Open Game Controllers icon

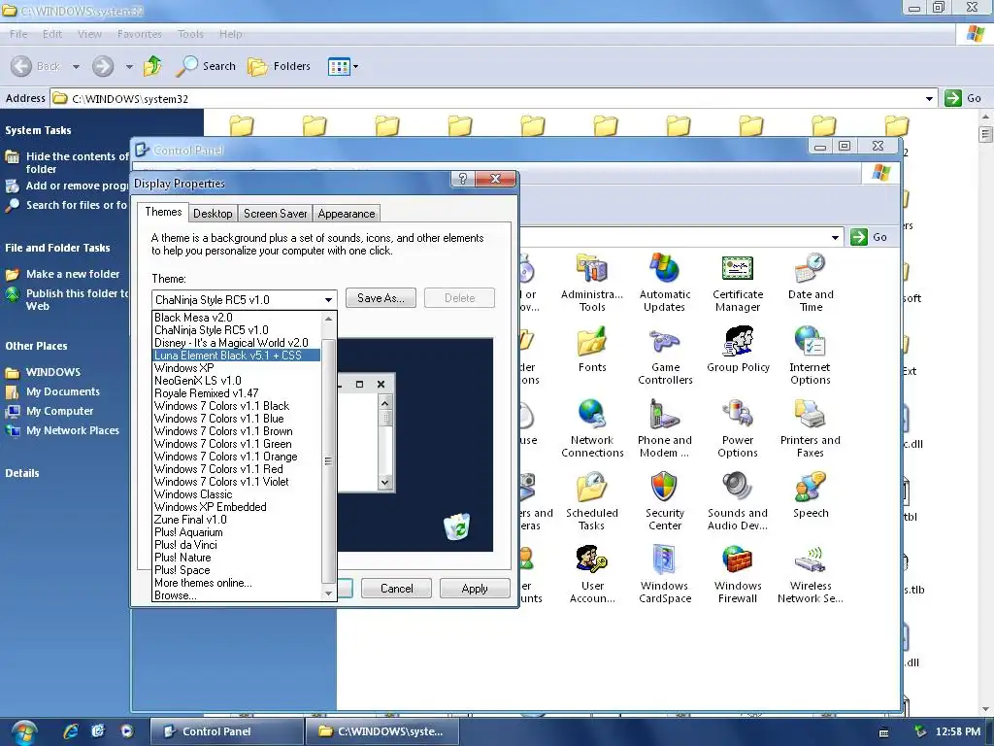click(665, 356)
